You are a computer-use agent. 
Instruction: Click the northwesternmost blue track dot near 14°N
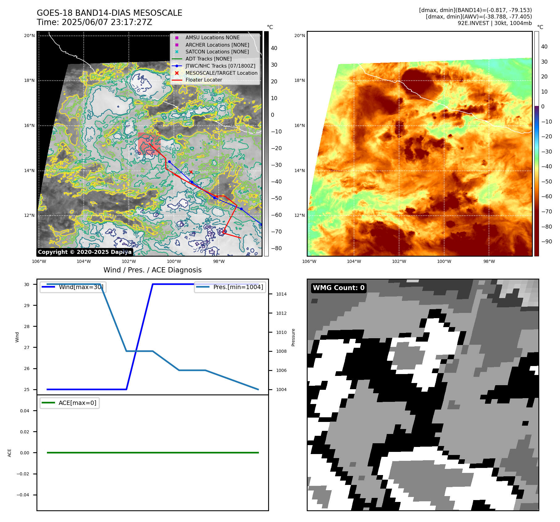(x=169, y=162)
